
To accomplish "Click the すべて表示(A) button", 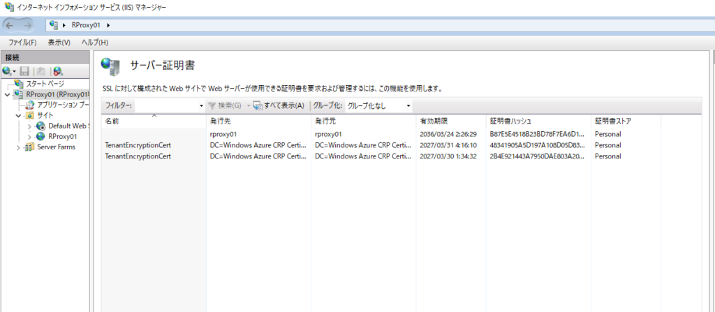I will click(279, 106).
